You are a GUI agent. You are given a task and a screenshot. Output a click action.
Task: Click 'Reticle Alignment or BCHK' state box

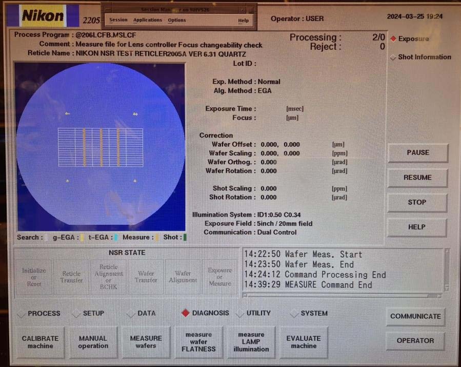pos(109,277)
